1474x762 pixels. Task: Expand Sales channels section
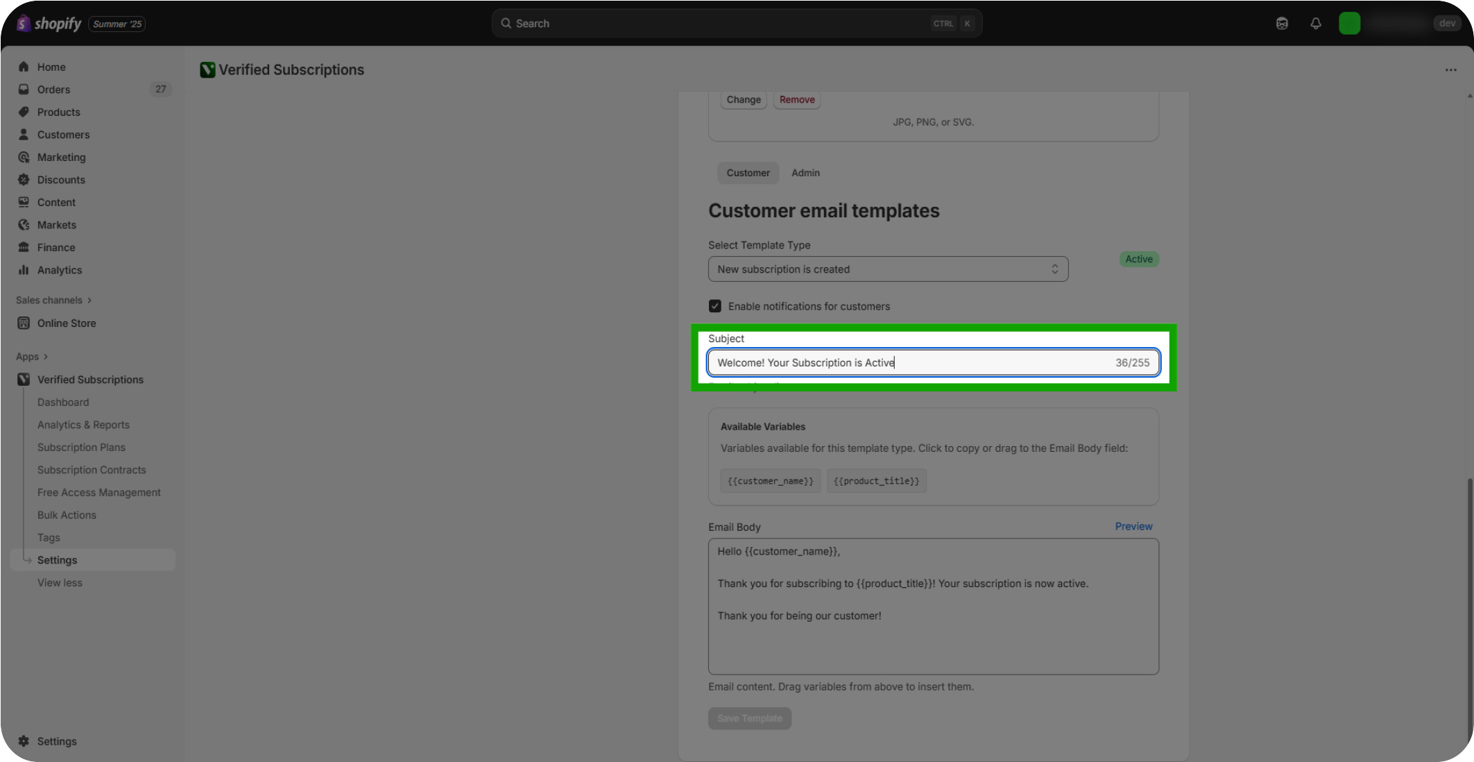tap(54, 300)
